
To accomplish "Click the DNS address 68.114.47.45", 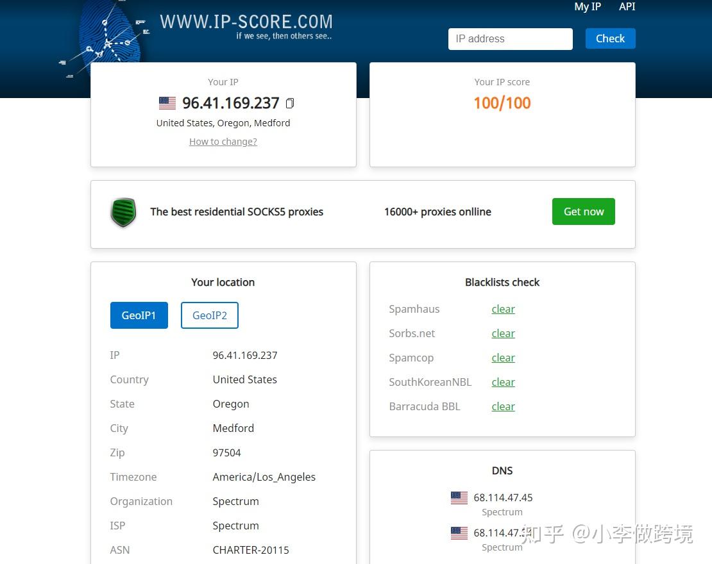I will pos(503,498).
